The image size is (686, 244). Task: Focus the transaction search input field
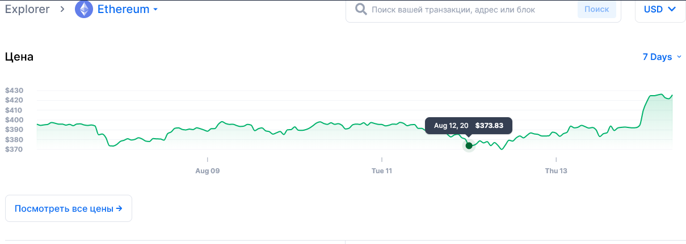click(471, 10)
